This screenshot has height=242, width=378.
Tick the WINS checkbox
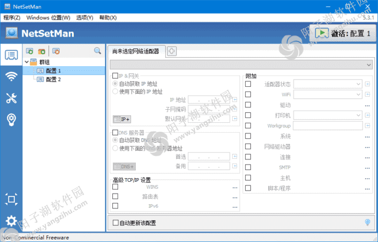pyautogui.click(x=115, y=187)
